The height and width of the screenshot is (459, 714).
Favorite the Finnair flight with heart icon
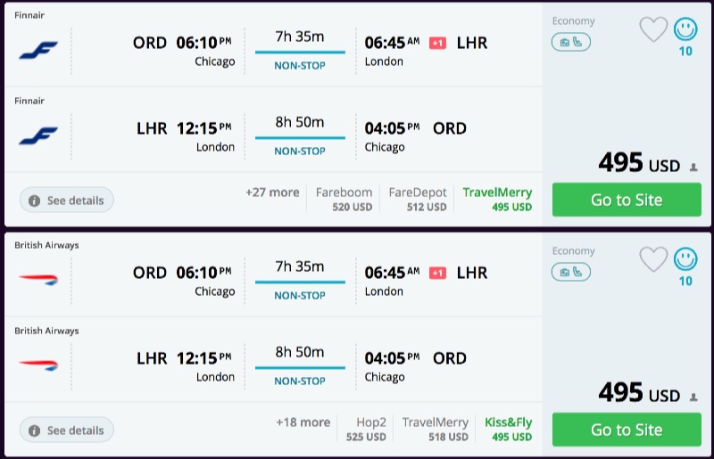653,29
